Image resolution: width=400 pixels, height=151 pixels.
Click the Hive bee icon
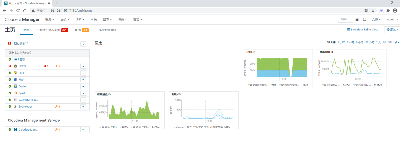[15, 73]
